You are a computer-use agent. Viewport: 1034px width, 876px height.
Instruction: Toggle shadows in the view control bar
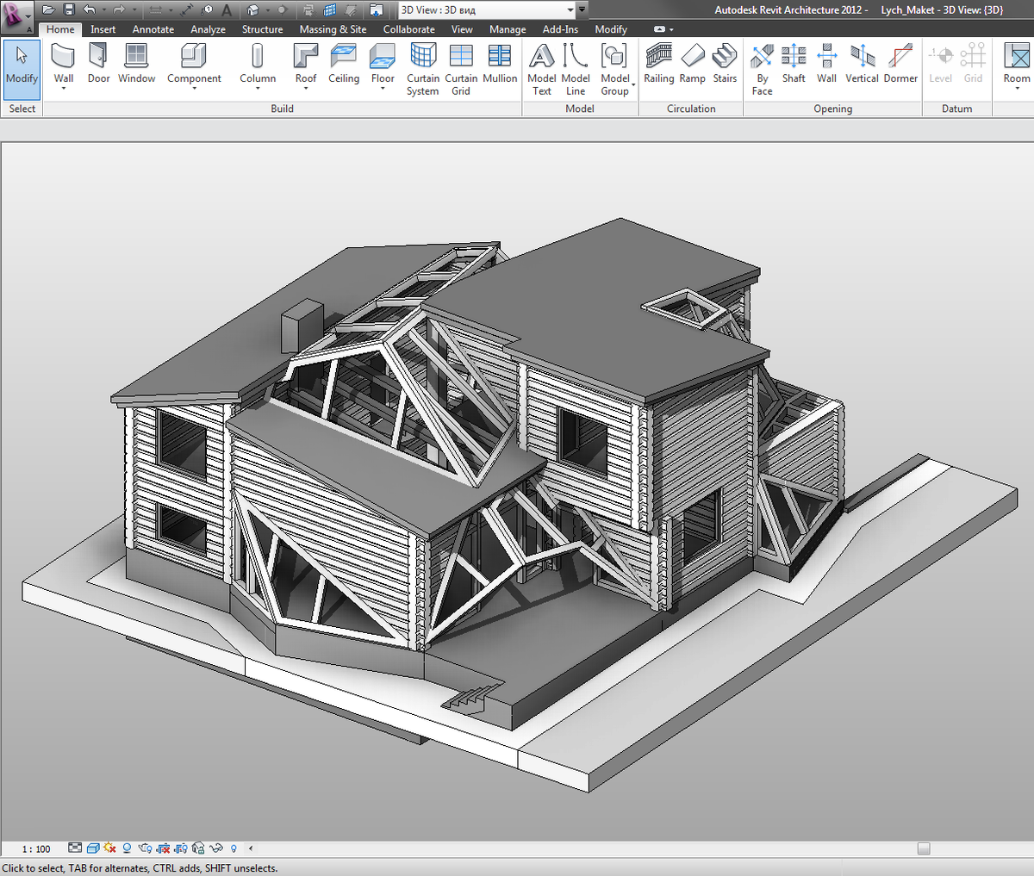click(128, 848)
